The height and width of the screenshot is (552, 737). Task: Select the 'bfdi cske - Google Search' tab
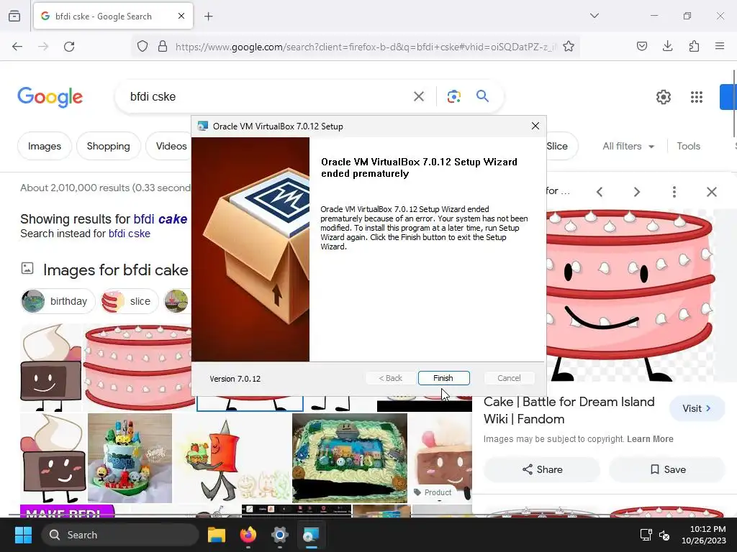point(113,16)
